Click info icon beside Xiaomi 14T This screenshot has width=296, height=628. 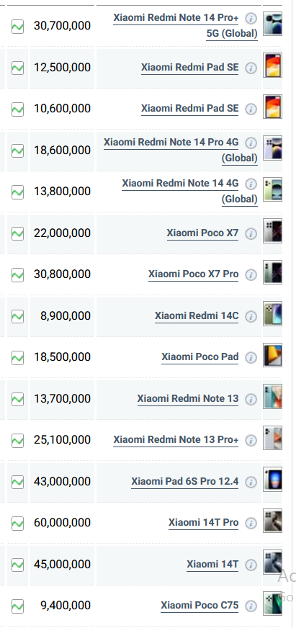pos(251,565)
